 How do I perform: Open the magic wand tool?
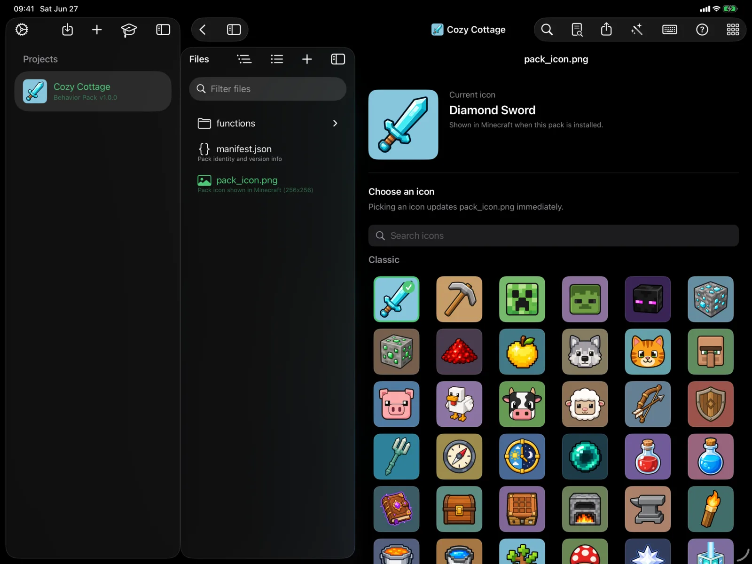pyautogui.click(x=636, y=30)
